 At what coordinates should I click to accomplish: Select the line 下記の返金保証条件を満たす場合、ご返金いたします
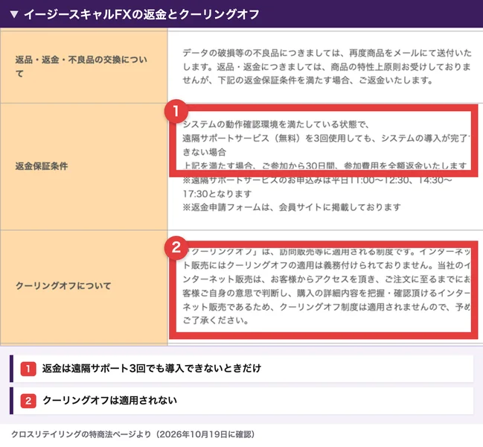click(325, 80)
